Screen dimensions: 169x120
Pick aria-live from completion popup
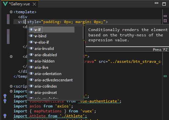[52, 67]
